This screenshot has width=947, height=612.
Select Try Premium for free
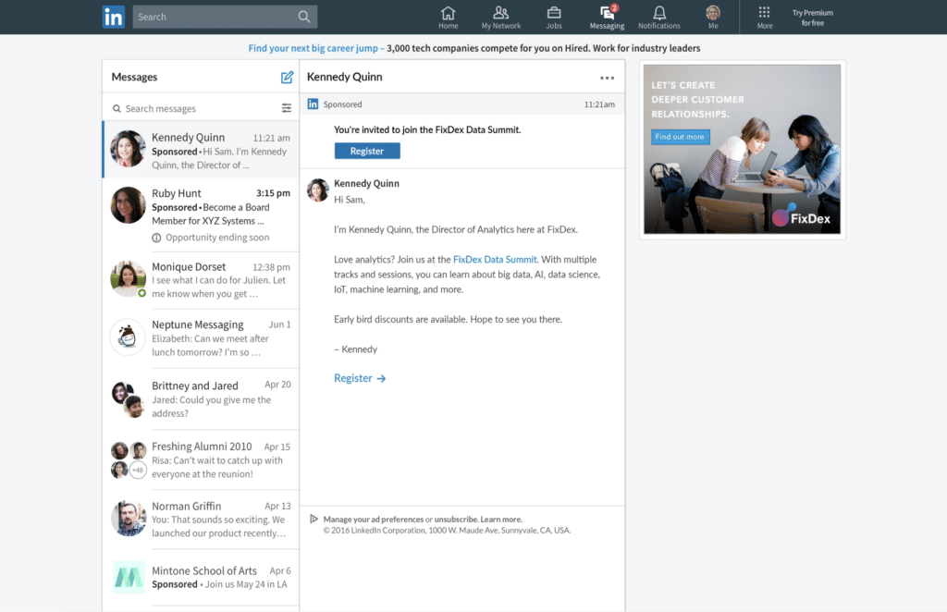coord(815,16)
